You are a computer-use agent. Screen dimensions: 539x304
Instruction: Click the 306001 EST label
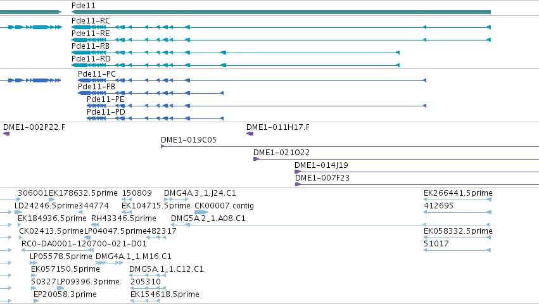tap(33, 193)
